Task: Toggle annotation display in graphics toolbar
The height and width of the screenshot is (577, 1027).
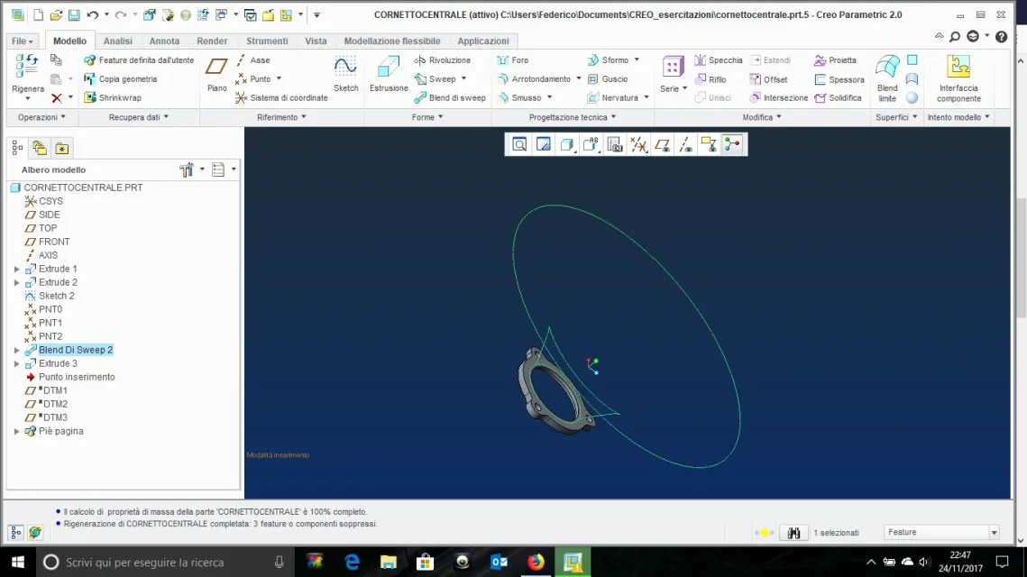Action: (709, 145)
